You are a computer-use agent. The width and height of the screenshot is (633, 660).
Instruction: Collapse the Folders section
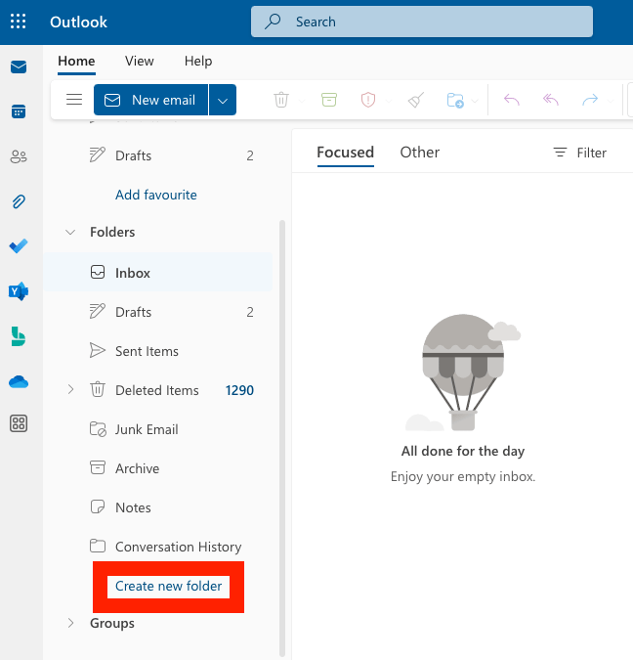pyautogui.click(x=70, y=233)
